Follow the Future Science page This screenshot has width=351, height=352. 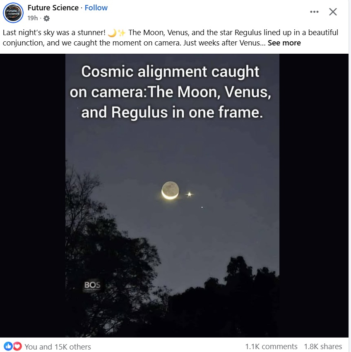[x=96, y=8]
